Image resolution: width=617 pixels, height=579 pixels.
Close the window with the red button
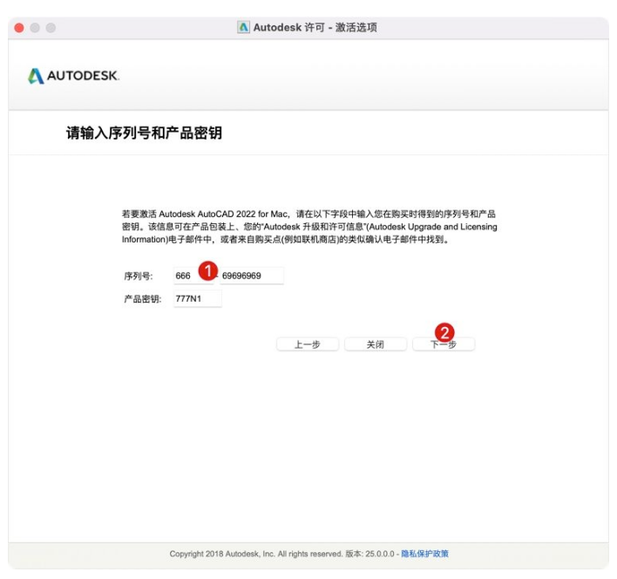tap(19, 28)
